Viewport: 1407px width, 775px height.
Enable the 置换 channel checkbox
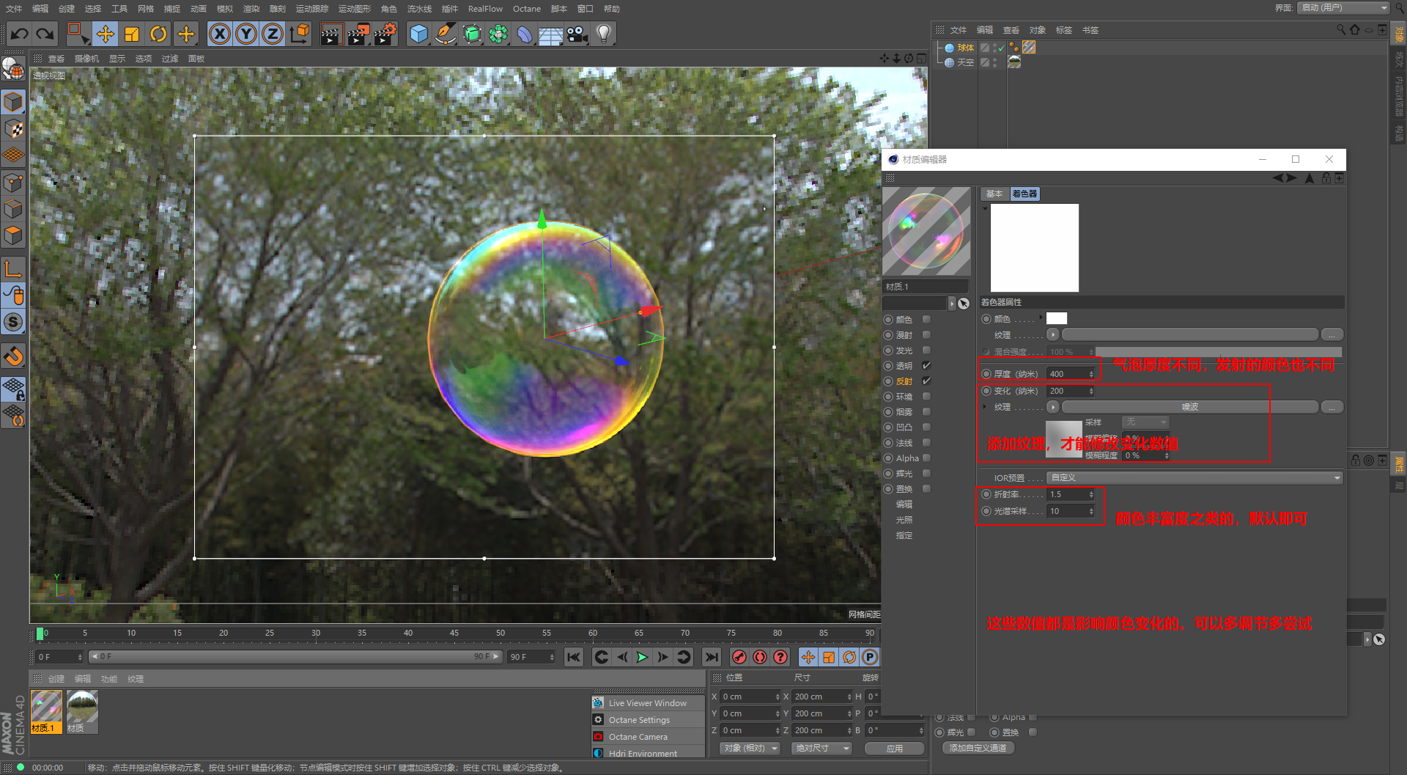click(x=926, y=489)
